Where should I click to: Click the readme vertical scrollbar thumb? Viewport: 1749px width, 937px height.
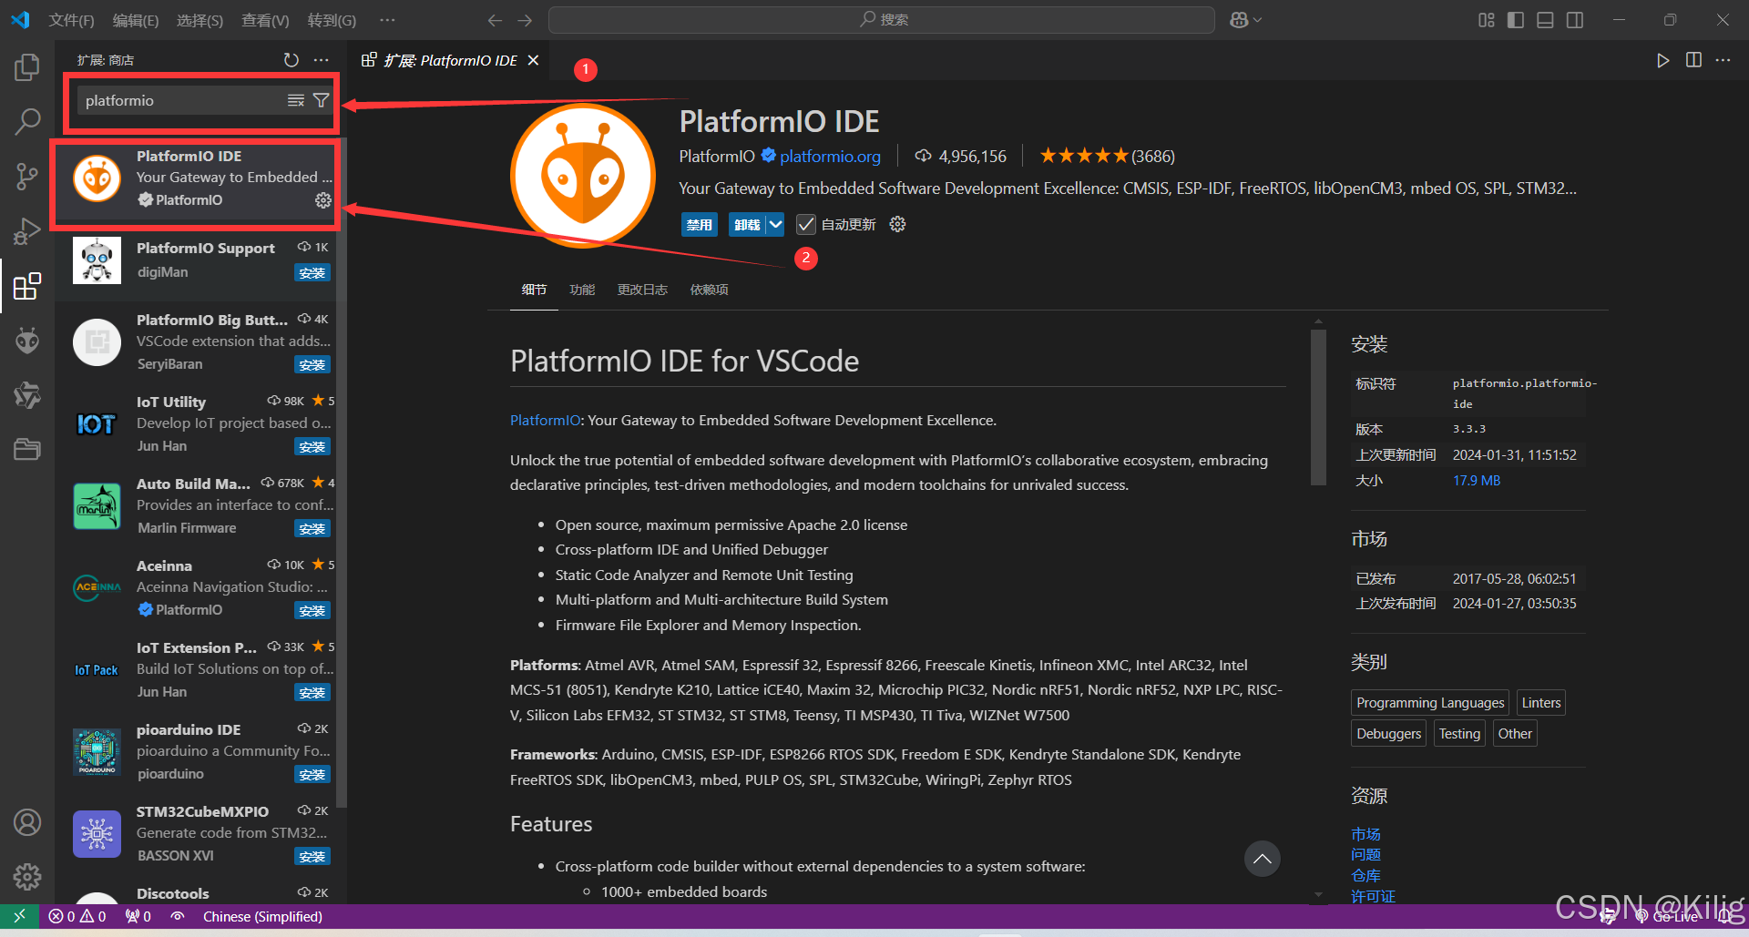click(1318, 407)
